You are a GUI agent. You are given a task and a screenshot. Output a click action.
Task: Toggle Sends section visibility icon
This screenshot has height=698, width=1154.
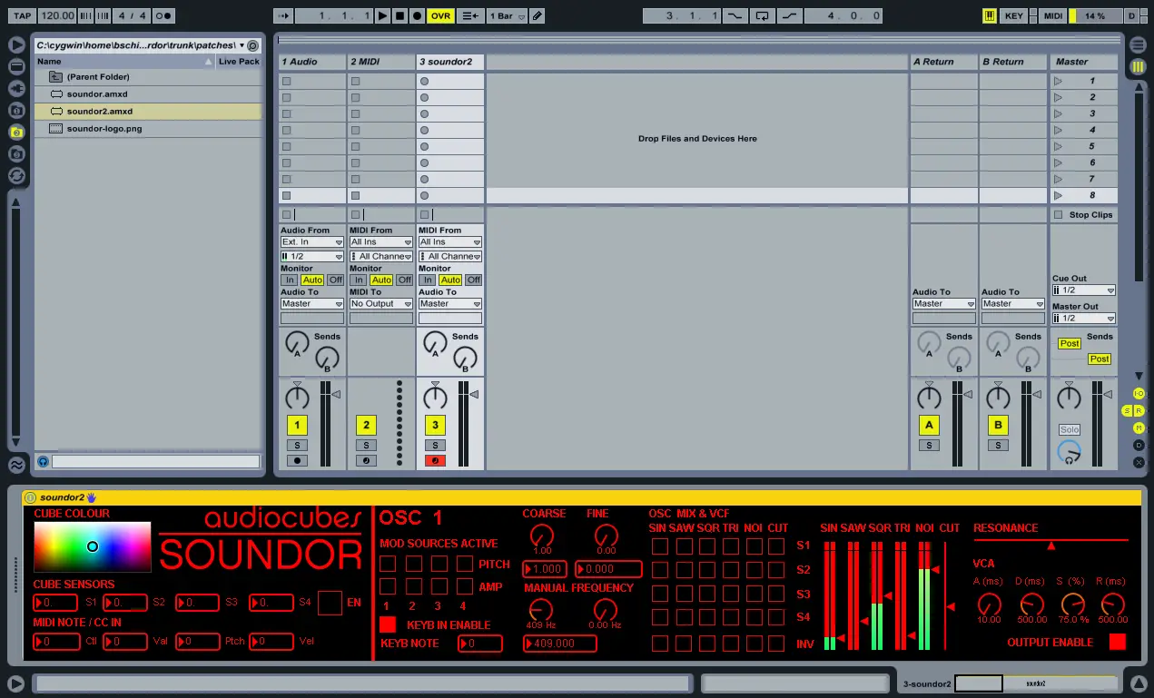click(1128, 411)
